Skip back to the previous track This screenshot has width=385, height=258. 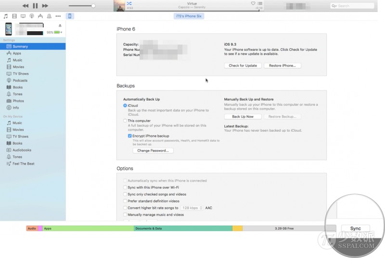click(26, 6)
